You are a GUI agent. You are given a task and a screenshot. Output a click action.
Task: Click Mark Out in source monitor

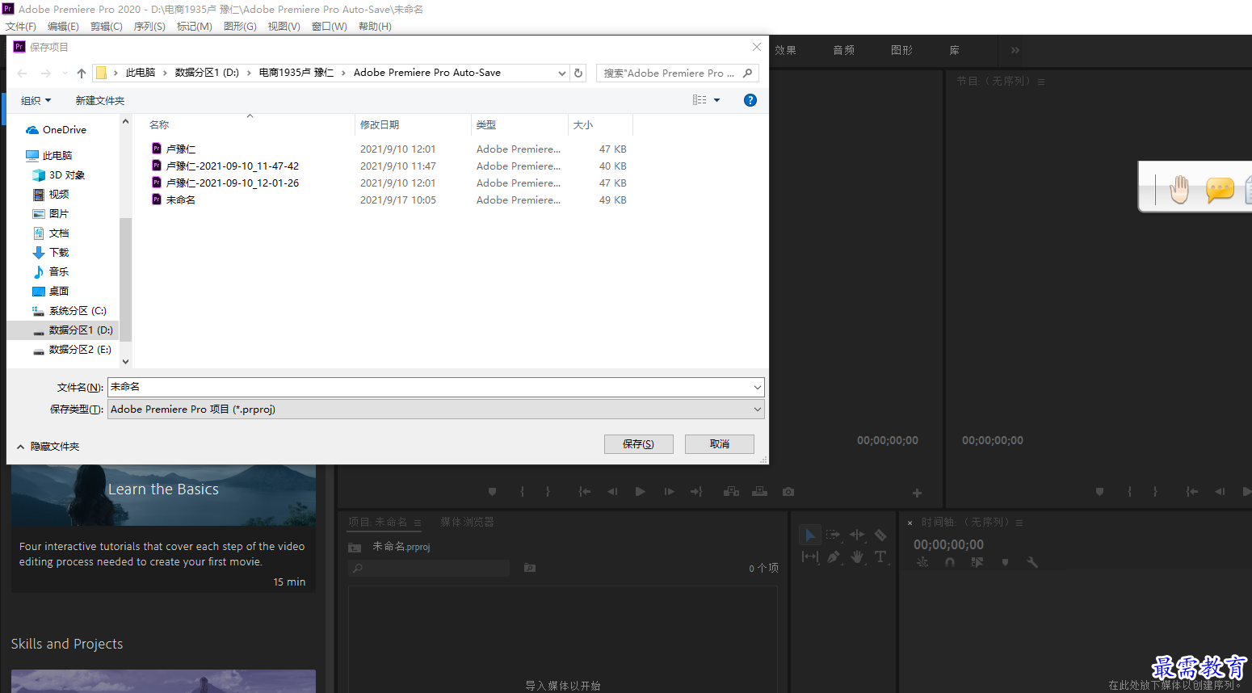[548, 491]
